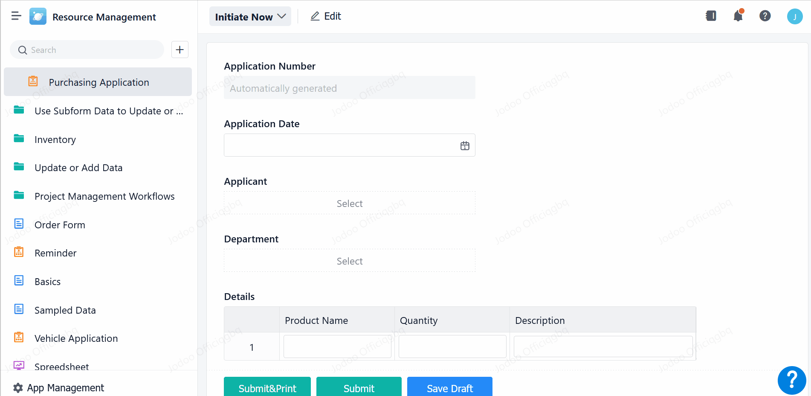This screenshot has width=811, height=396.
Task: Click the help question mark in the top bar
Action: 765,16
